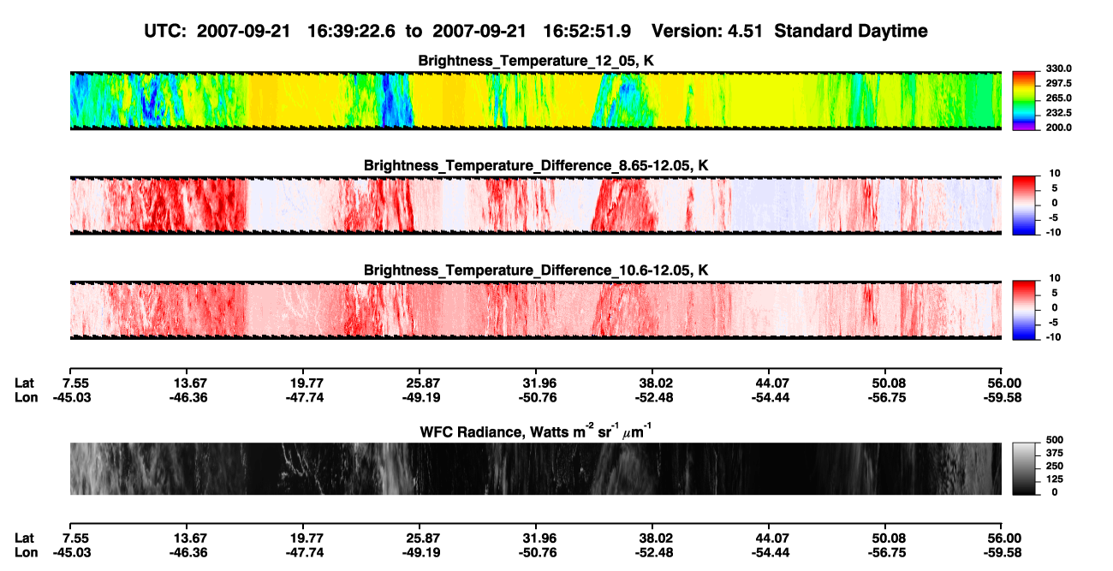Click the start time '16:39:22.6' in header

pos(354,32)
